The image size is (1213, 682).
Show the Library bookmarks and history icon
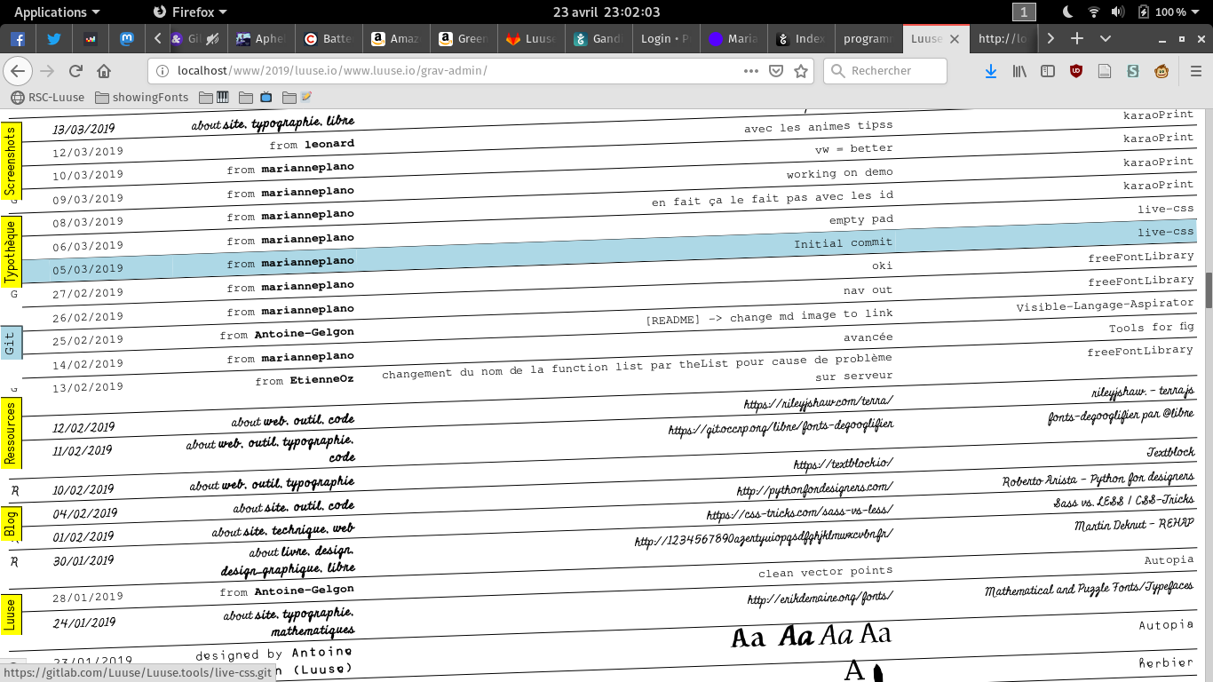click(x=1019, y=71)
